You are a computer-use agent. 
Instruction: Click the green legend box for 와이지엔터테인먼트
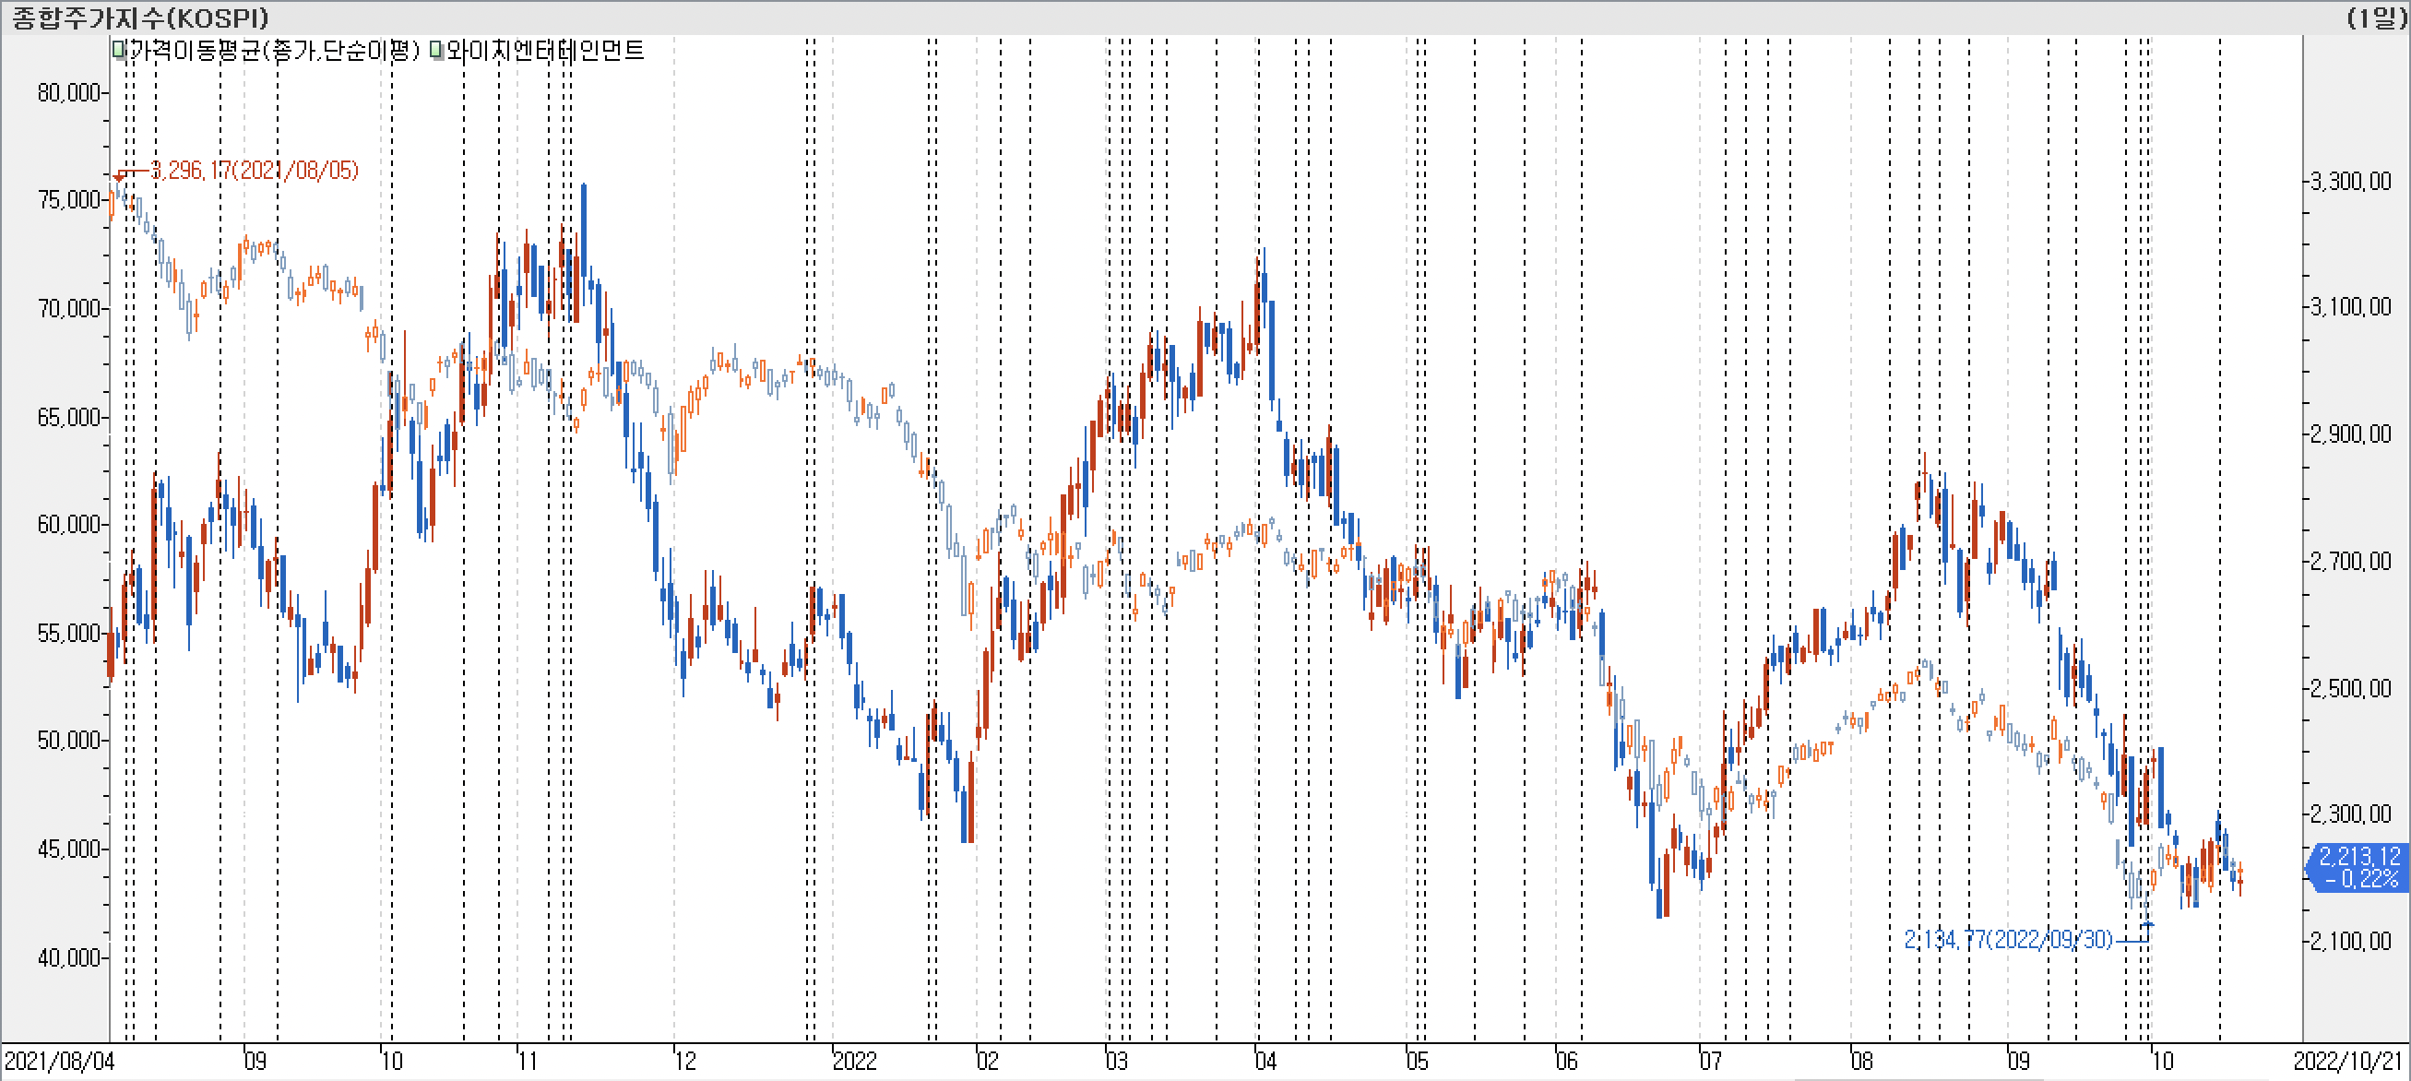click(x=436, y=50)
